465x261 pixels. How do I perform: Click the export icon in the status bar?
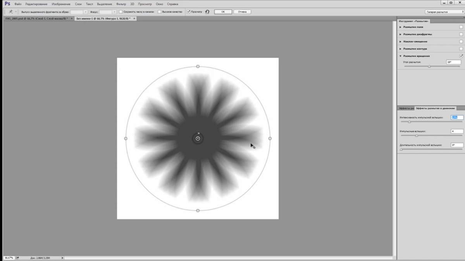pos(17,258)
